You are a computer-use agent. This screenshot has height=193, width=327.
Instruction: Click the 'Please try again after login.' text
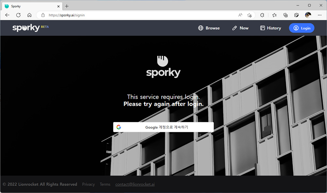163,104
